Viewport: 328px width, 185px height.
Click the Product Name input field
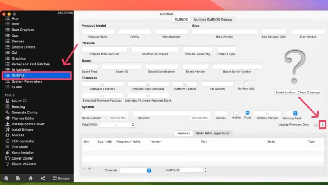(98, 32)
